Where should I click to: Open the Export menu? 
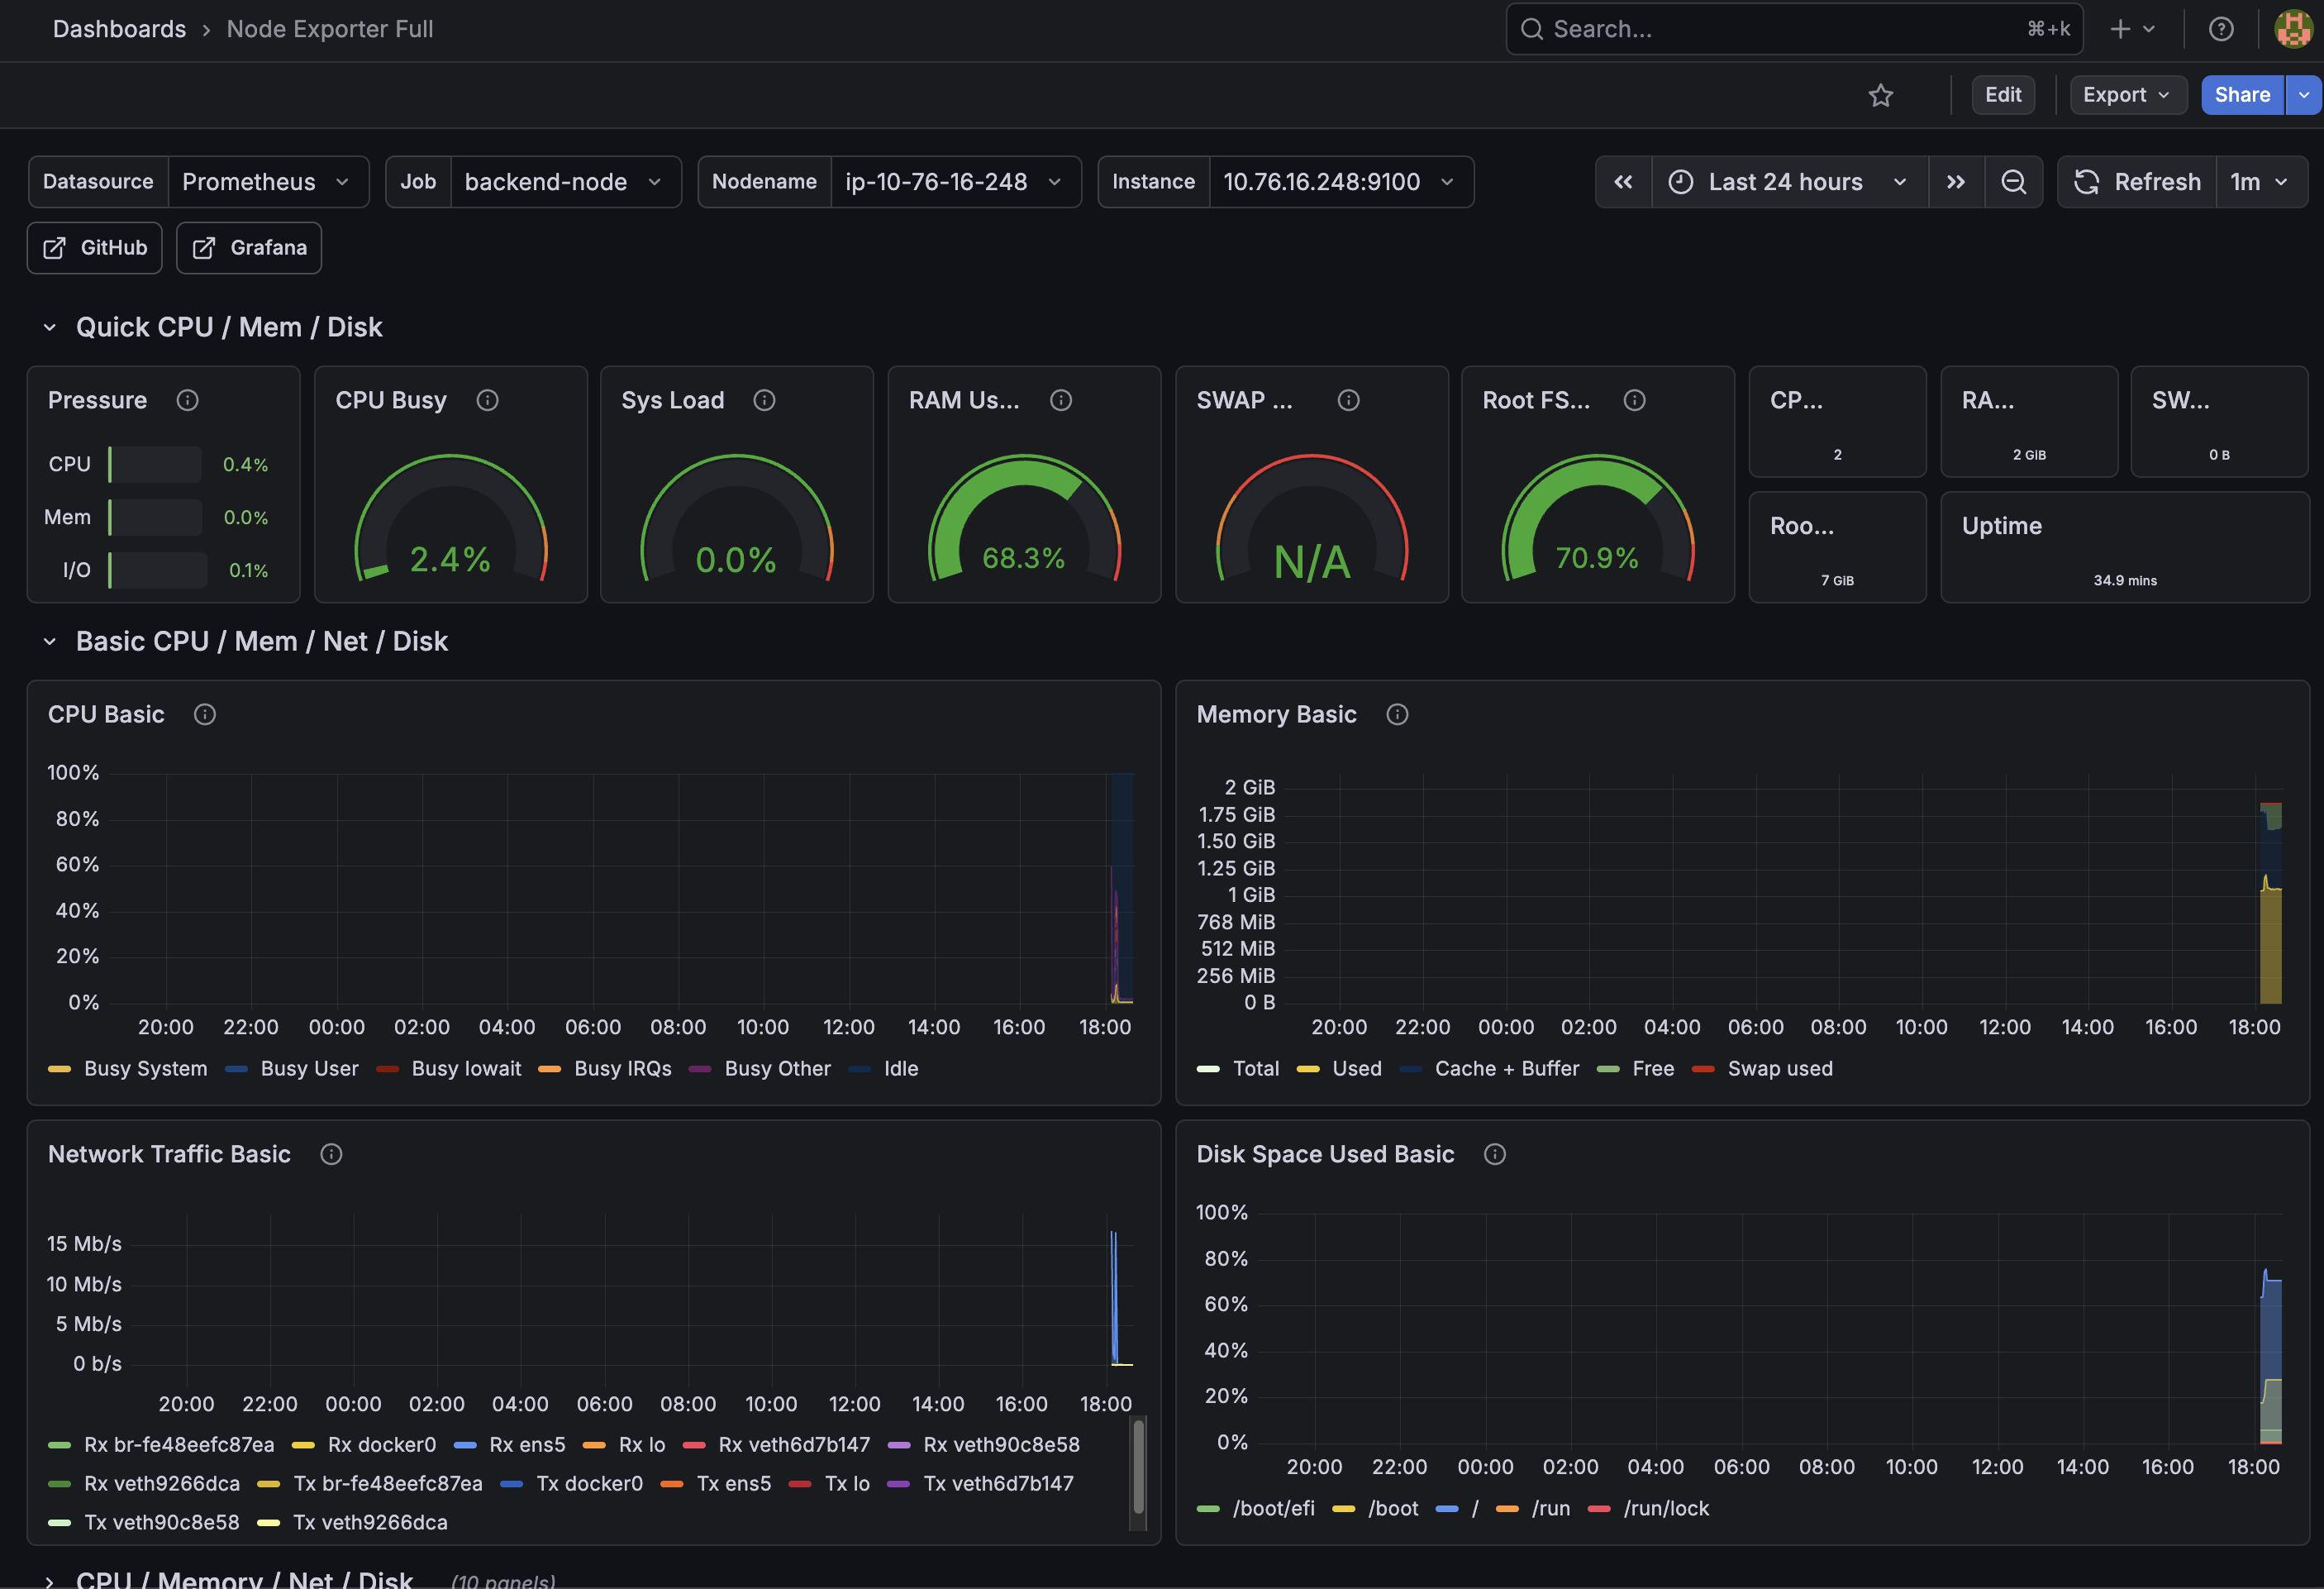pyautogui.click(x=2127, y=95)
